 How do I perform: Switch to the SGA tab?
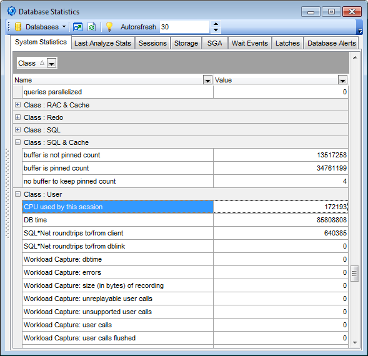215,43
